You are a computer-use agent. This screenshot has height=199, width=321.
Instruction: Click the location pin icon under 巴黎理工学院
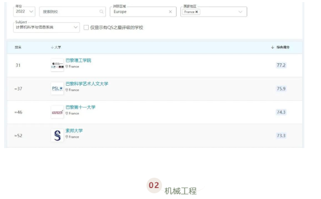tap(66, 67)
